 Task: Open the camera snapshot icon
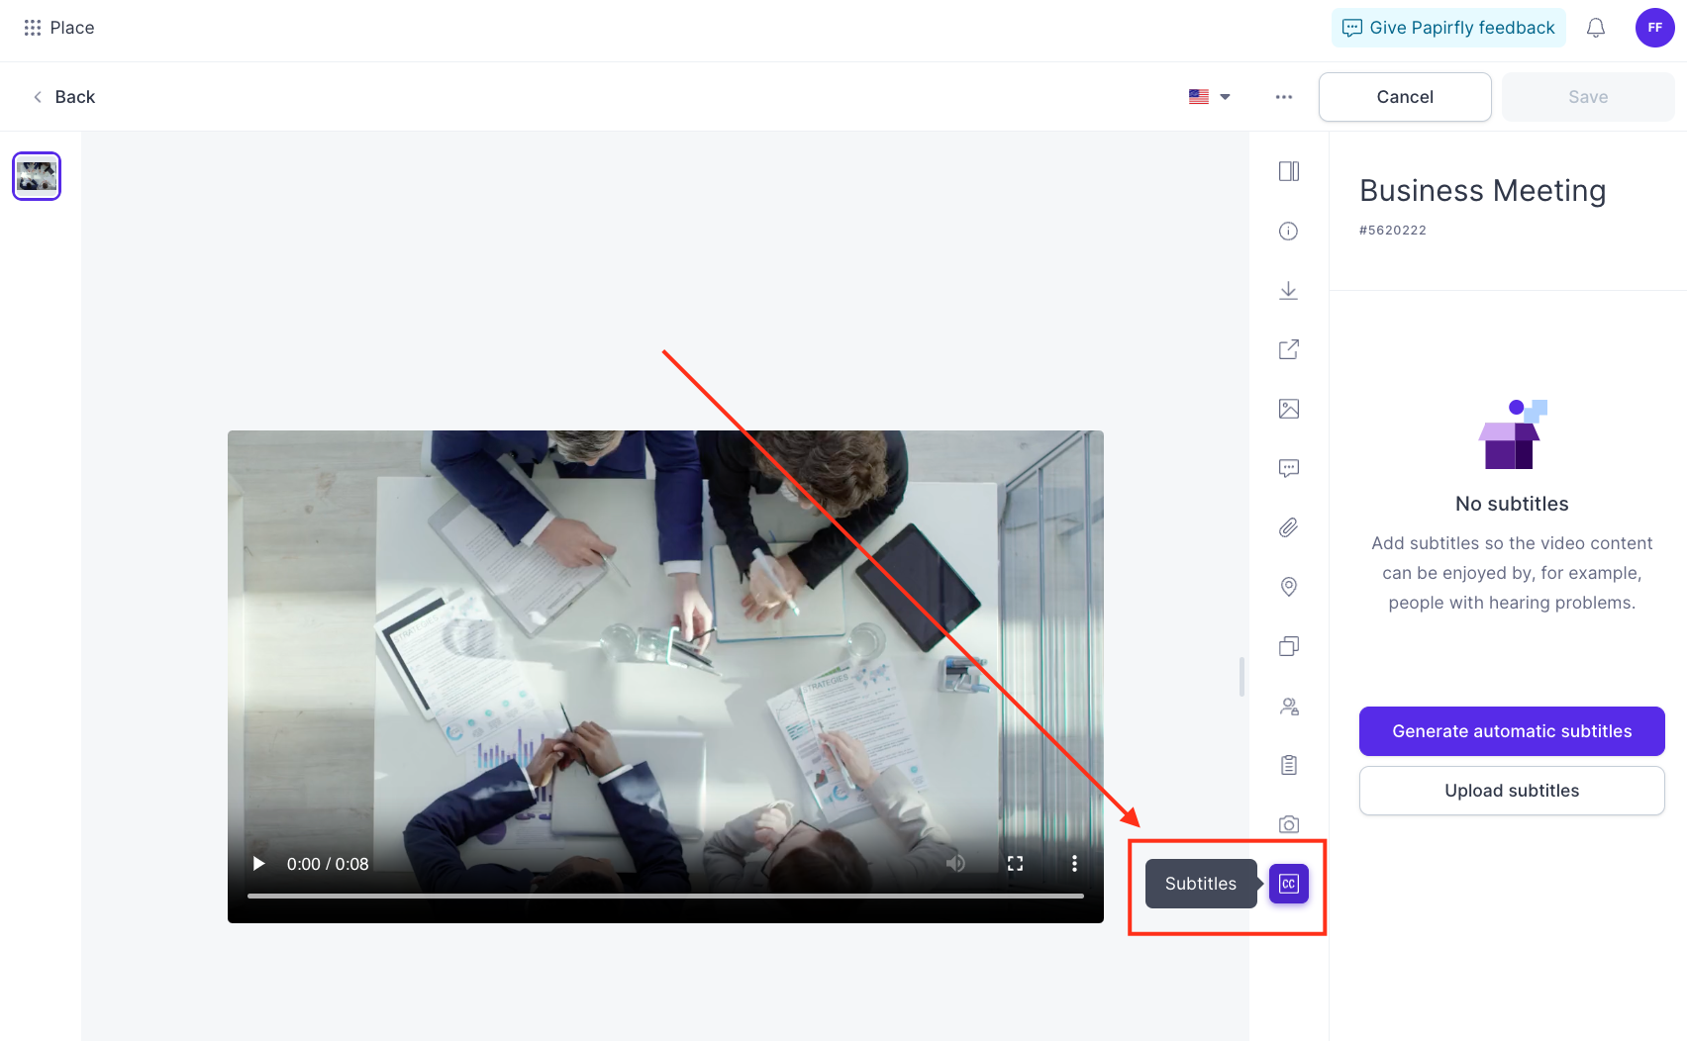(x=1289, y=824)
